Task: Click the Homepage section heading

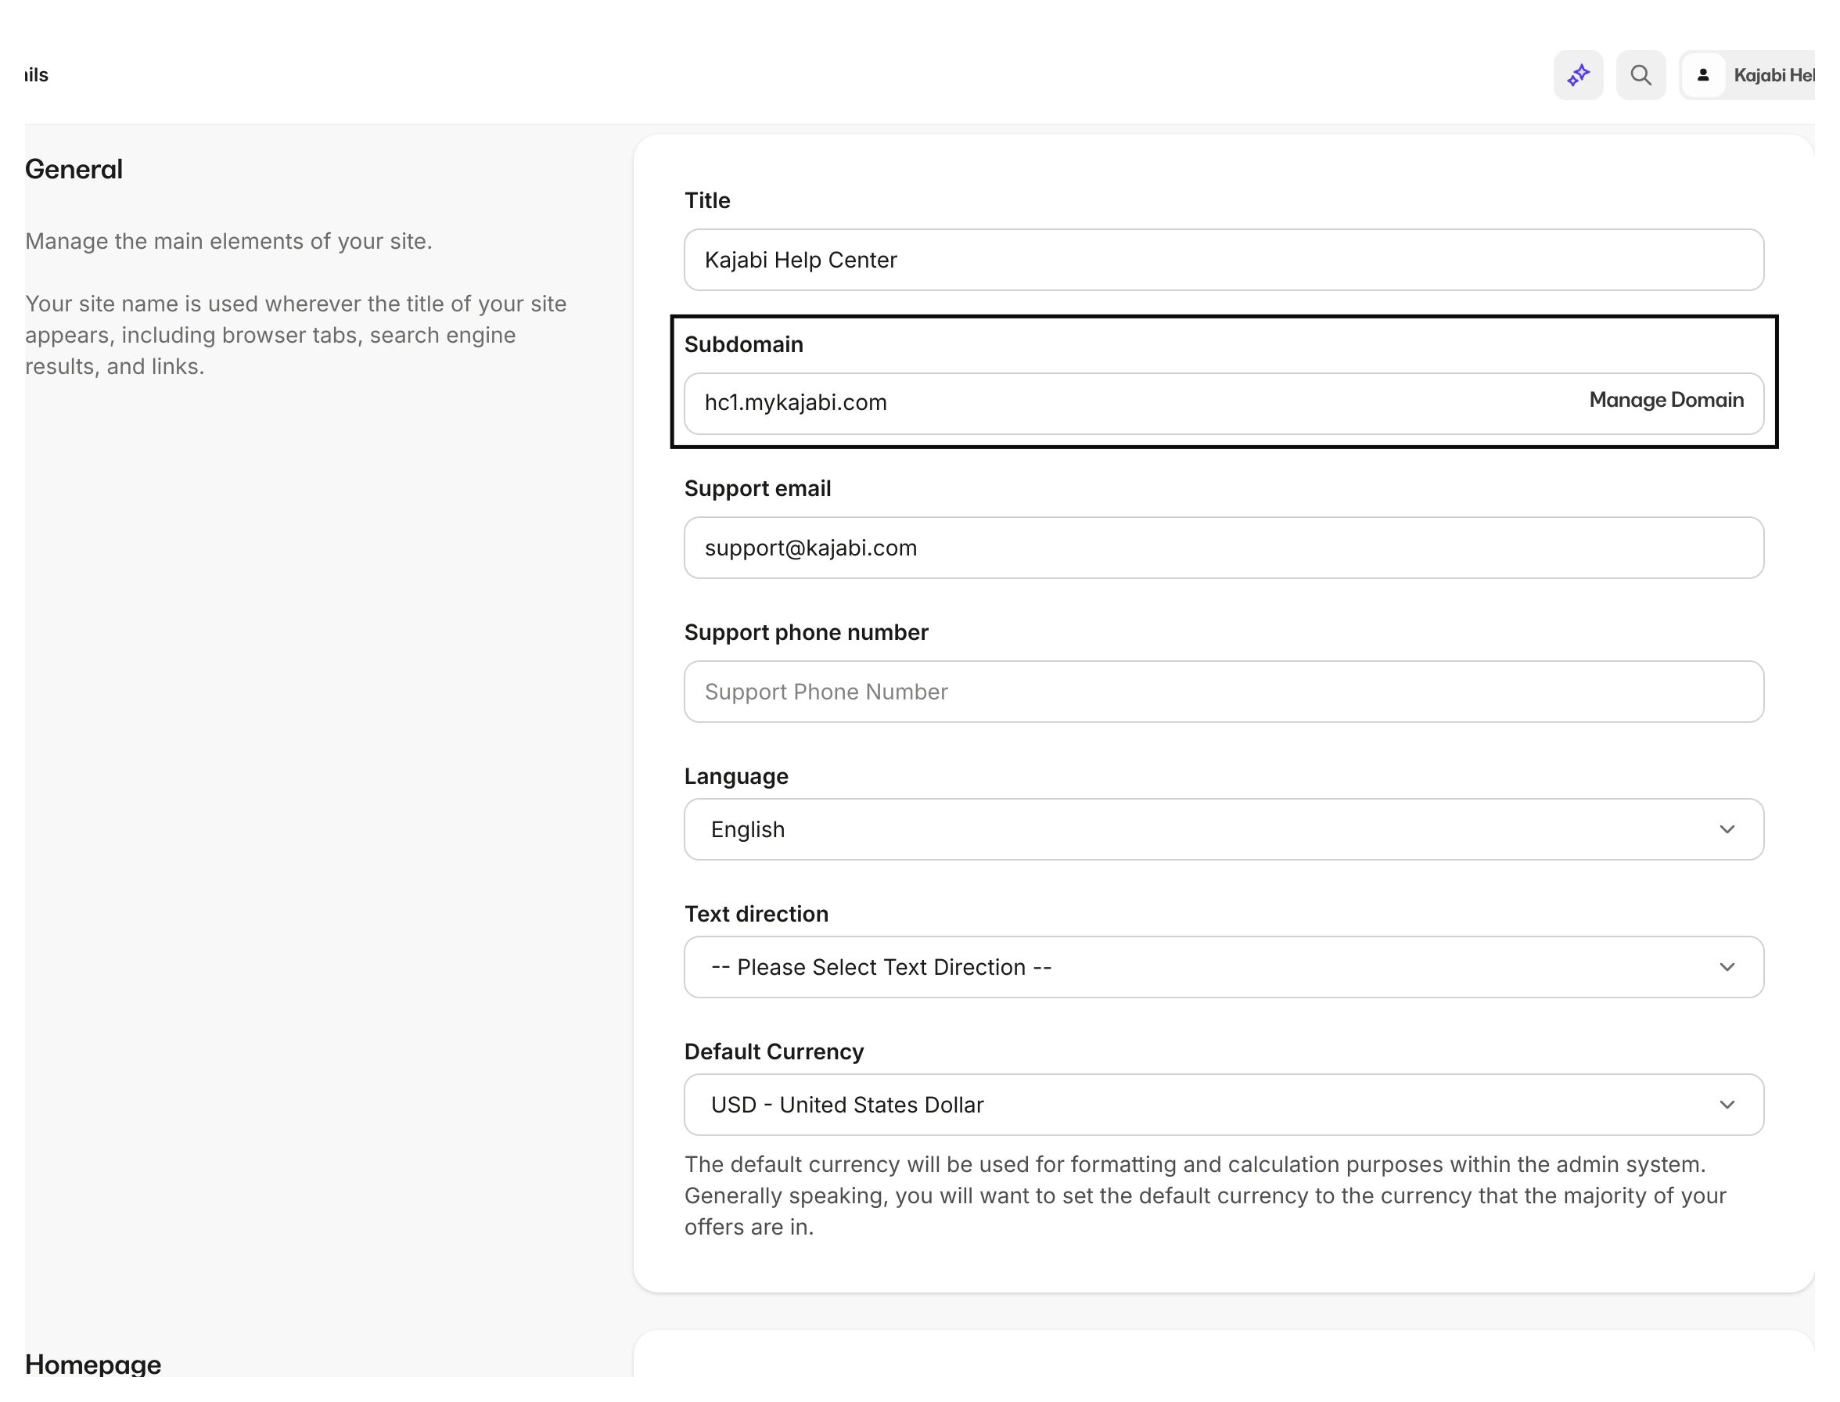Action: (92, 1364)
